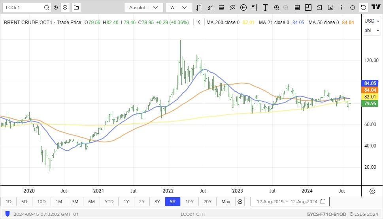Click the undo/reset arrow icon
The width and height of the screenshot is (383, 219).
(x=363, y=8)
